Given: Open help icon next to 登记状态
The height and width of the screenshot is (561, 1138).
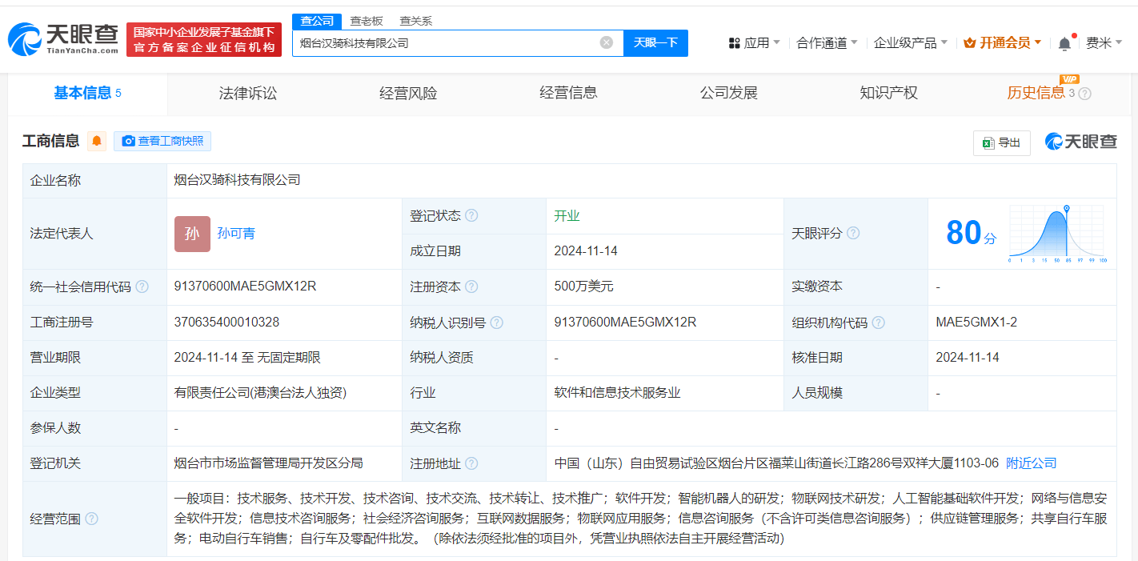Looking at the screenshot, I should (471, 215).
